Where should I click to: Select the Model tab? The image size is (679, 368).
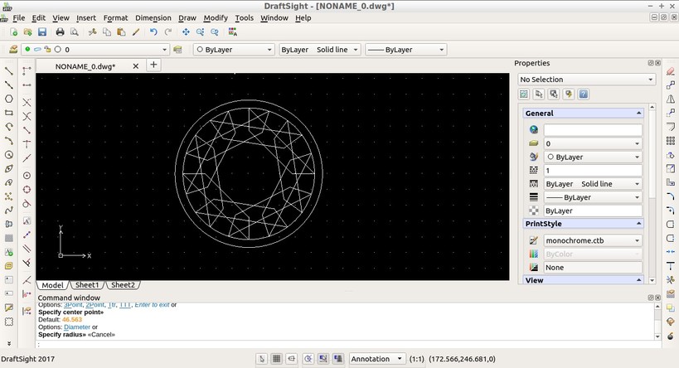[52, 285]
